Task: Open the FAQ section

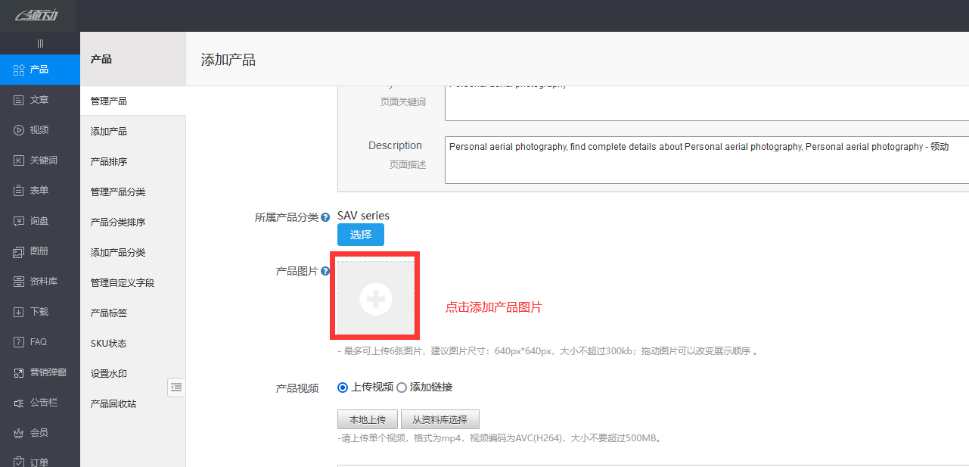Action: 39,341
